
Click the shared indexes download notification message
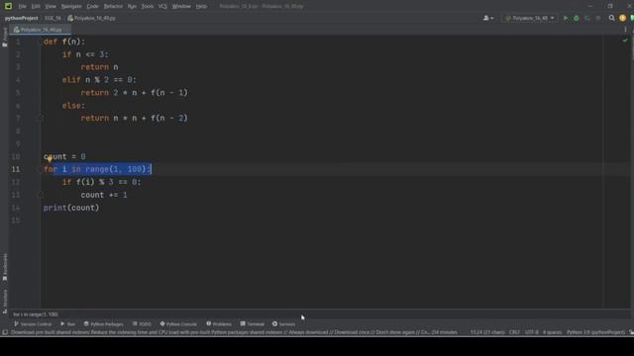click(x=234, y=332)
